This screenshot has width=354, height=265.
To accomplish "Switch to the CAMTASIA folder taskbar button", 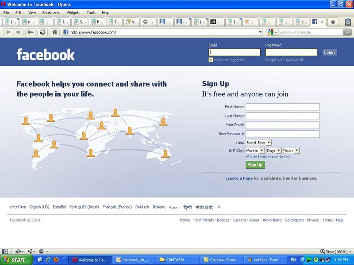I will [x=178, y=260].
